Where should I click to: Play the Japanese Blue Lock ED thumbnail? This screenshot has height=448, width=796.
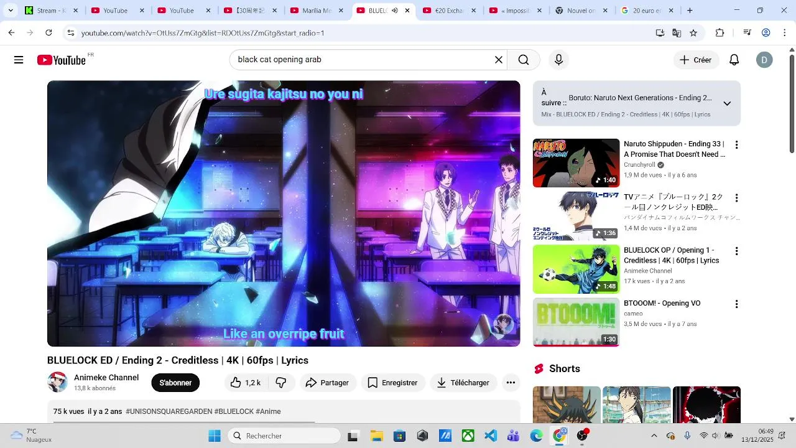coord(576,216)
